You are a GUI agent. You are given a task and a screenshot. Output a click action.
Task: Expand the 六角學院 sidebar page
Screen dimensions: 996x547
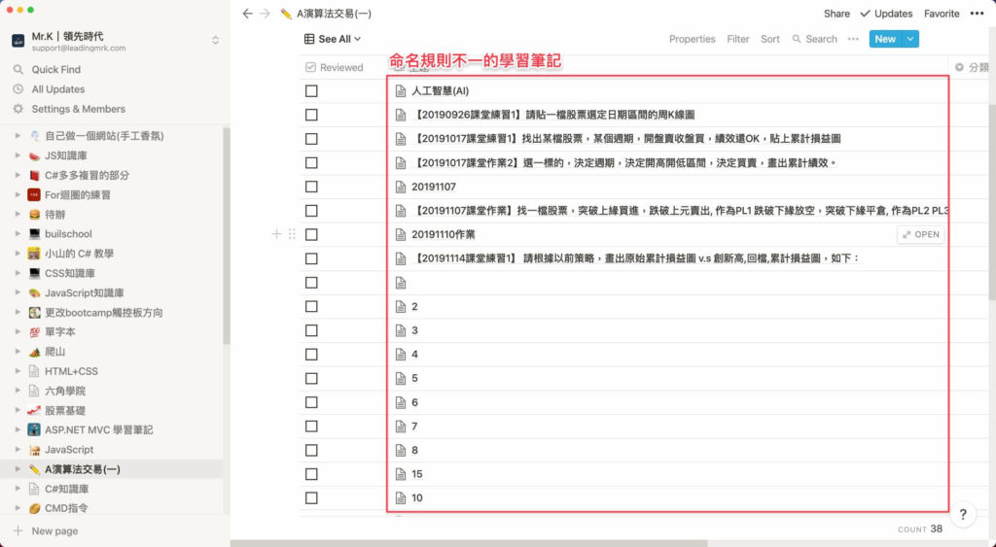tap(18, 391)
